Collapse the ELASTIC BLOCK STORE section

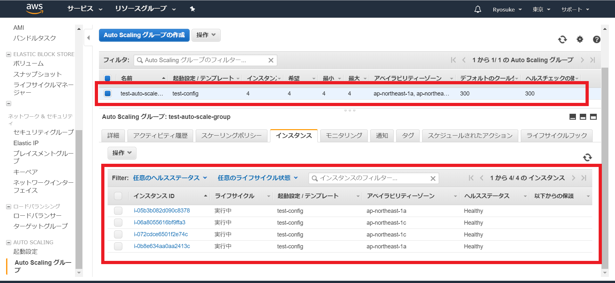[x=9, y=54]
